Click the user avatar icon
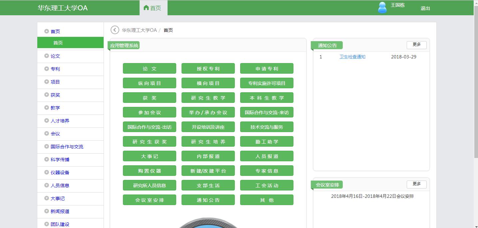 coord(382,7)
